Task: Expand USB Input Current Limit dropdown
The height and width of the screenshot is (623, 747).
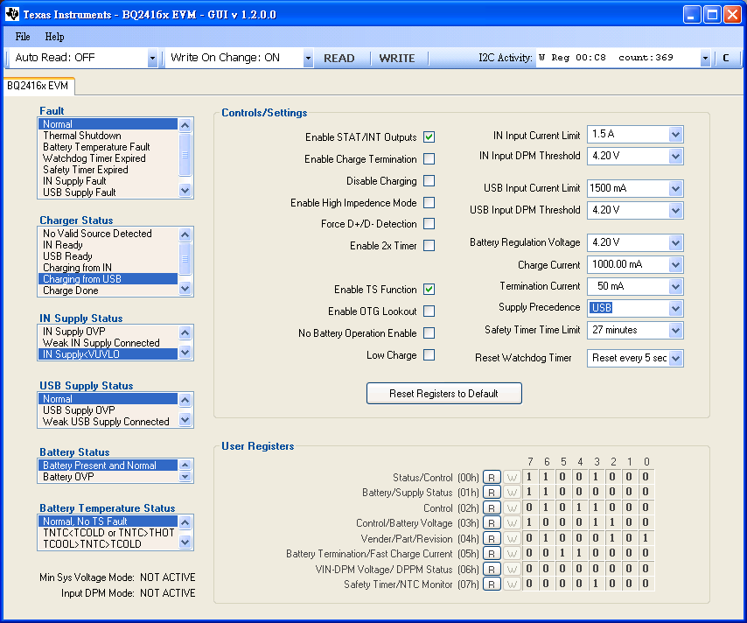Action: pos(675,188)
